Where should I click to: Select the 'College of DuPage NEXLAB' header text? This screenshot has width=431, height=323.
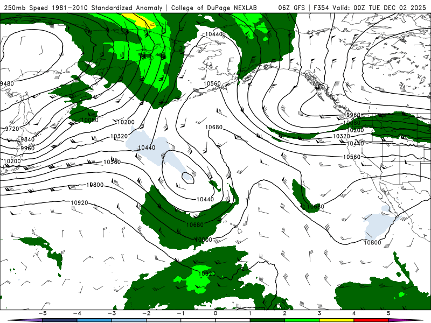[214, 8]
